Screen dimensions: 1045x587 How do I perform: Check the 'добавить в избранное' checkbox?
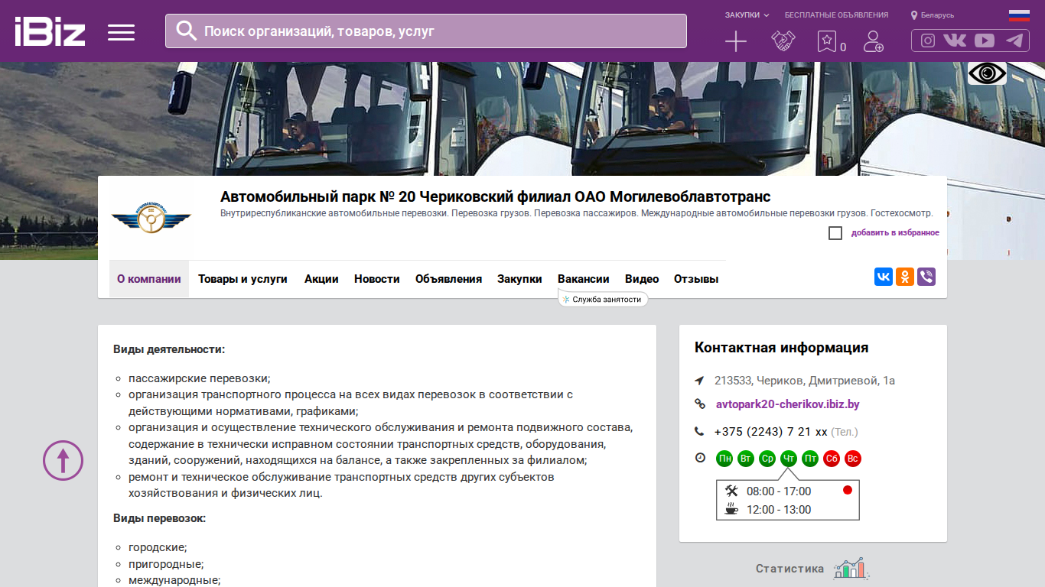pos(835,233)
